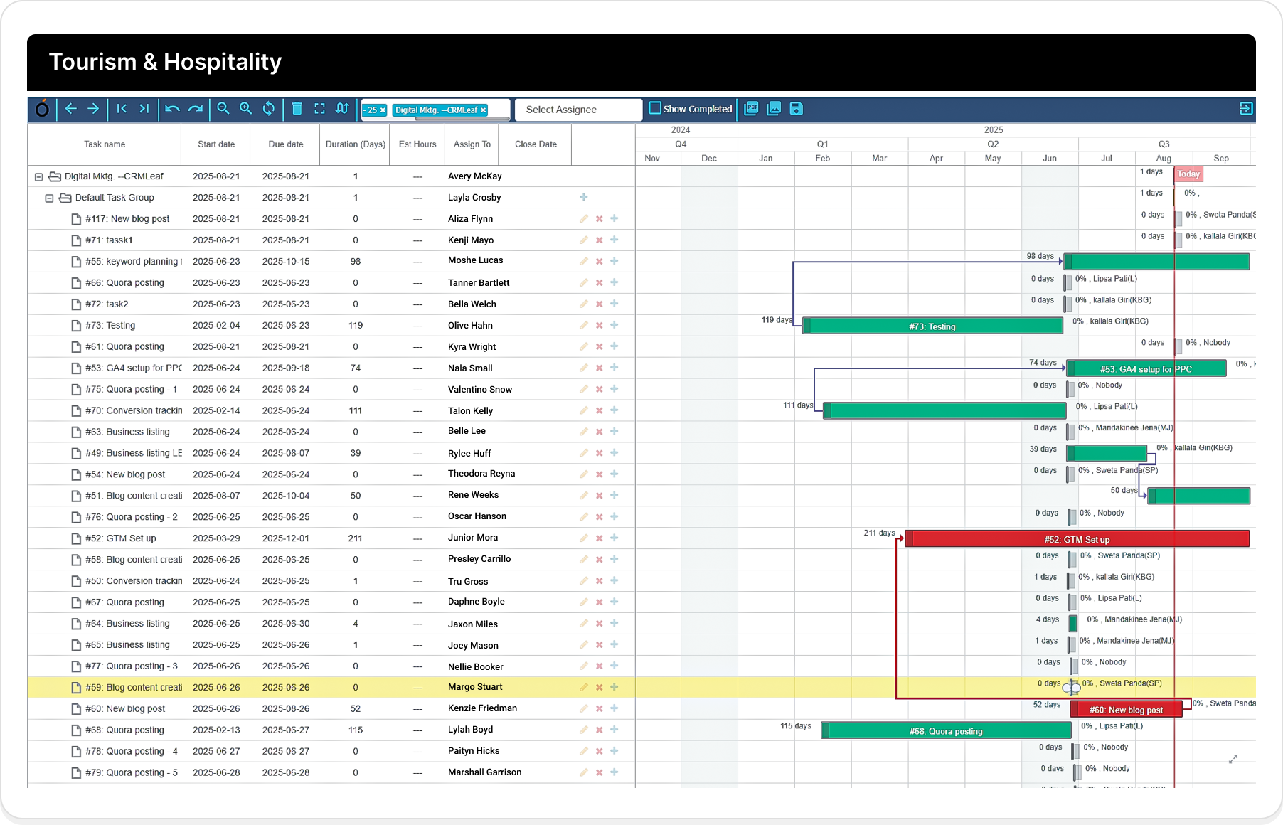The image size is (1283, 825).
Task: Jump to the last timeline position
Action: (144, 109)
